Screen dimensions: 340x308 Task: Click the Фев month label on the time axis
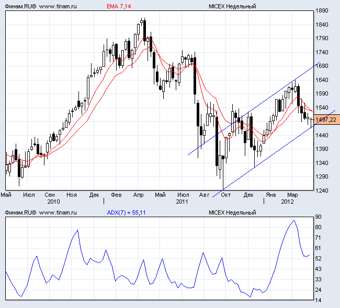(116, 195)
